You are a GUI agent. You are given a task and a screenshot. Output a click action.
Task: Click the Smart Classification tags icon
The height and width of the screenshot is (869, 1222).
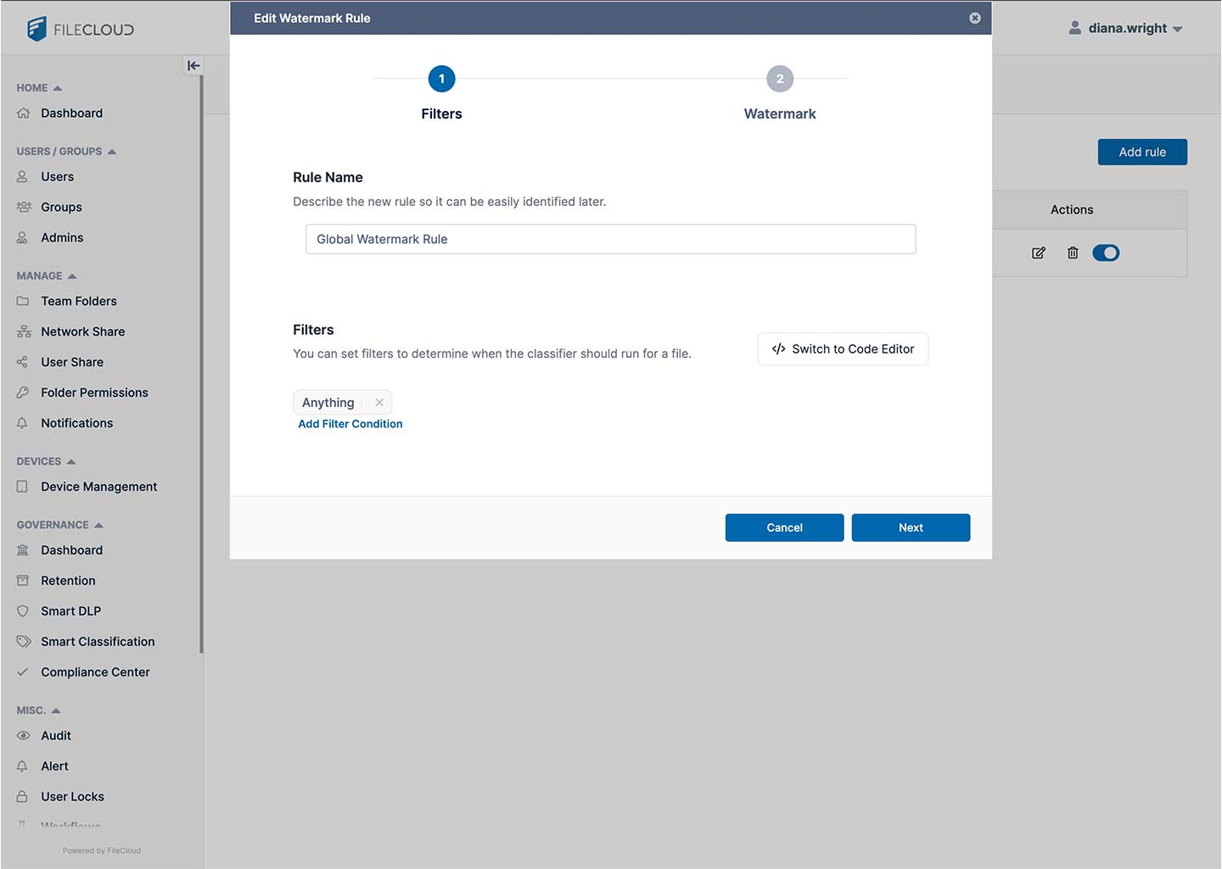coord(24,642)
